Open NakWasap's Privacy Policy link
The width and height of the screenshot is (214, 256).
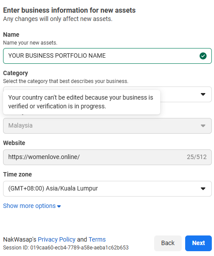[57, 239]
